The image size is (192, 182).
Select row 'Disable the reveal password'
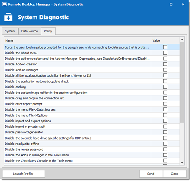click(x=92, y=150)
